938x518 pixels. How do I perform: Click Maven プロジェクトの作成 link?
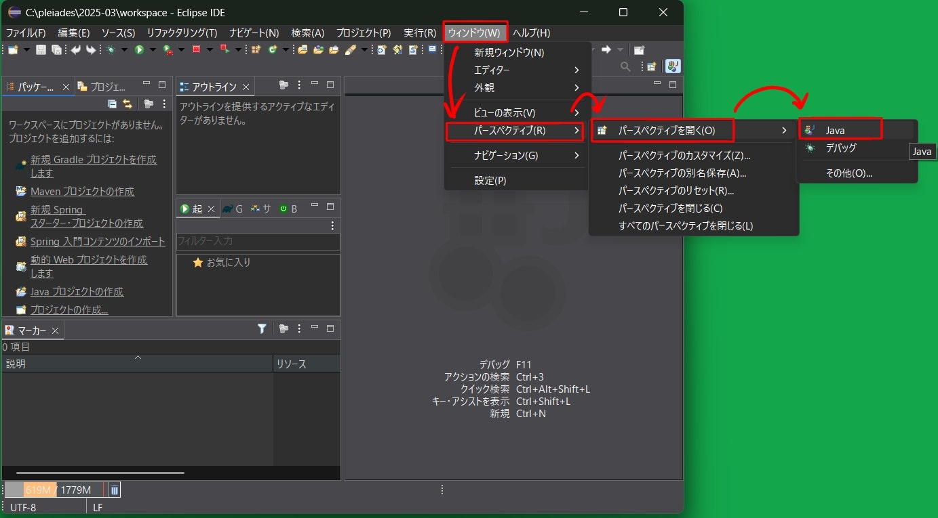pyautogui.click(x=82, y=192)
